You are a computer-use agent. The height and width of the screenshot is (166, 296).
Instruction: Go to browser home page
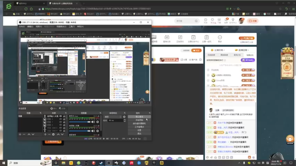coord(31,9)
